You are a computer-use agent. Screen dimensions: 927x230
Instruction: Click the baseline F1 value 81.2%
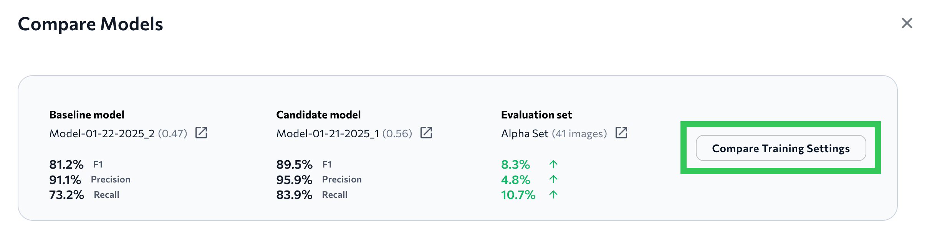(66, 164)
